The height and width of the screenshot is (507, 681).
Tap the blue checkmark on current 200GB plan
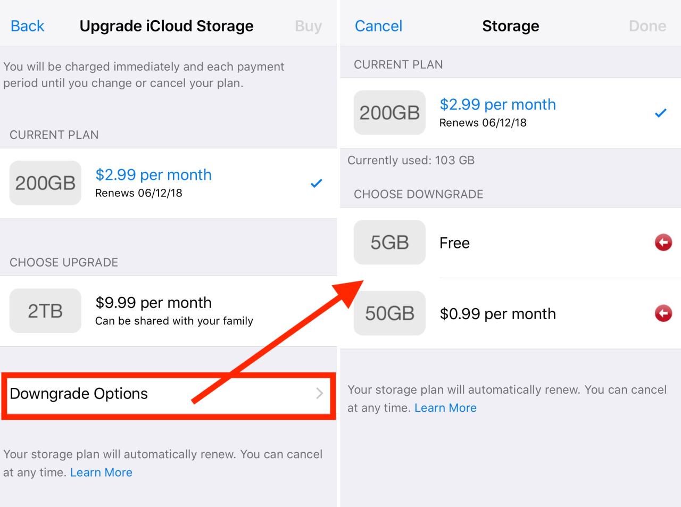(661, 113)
